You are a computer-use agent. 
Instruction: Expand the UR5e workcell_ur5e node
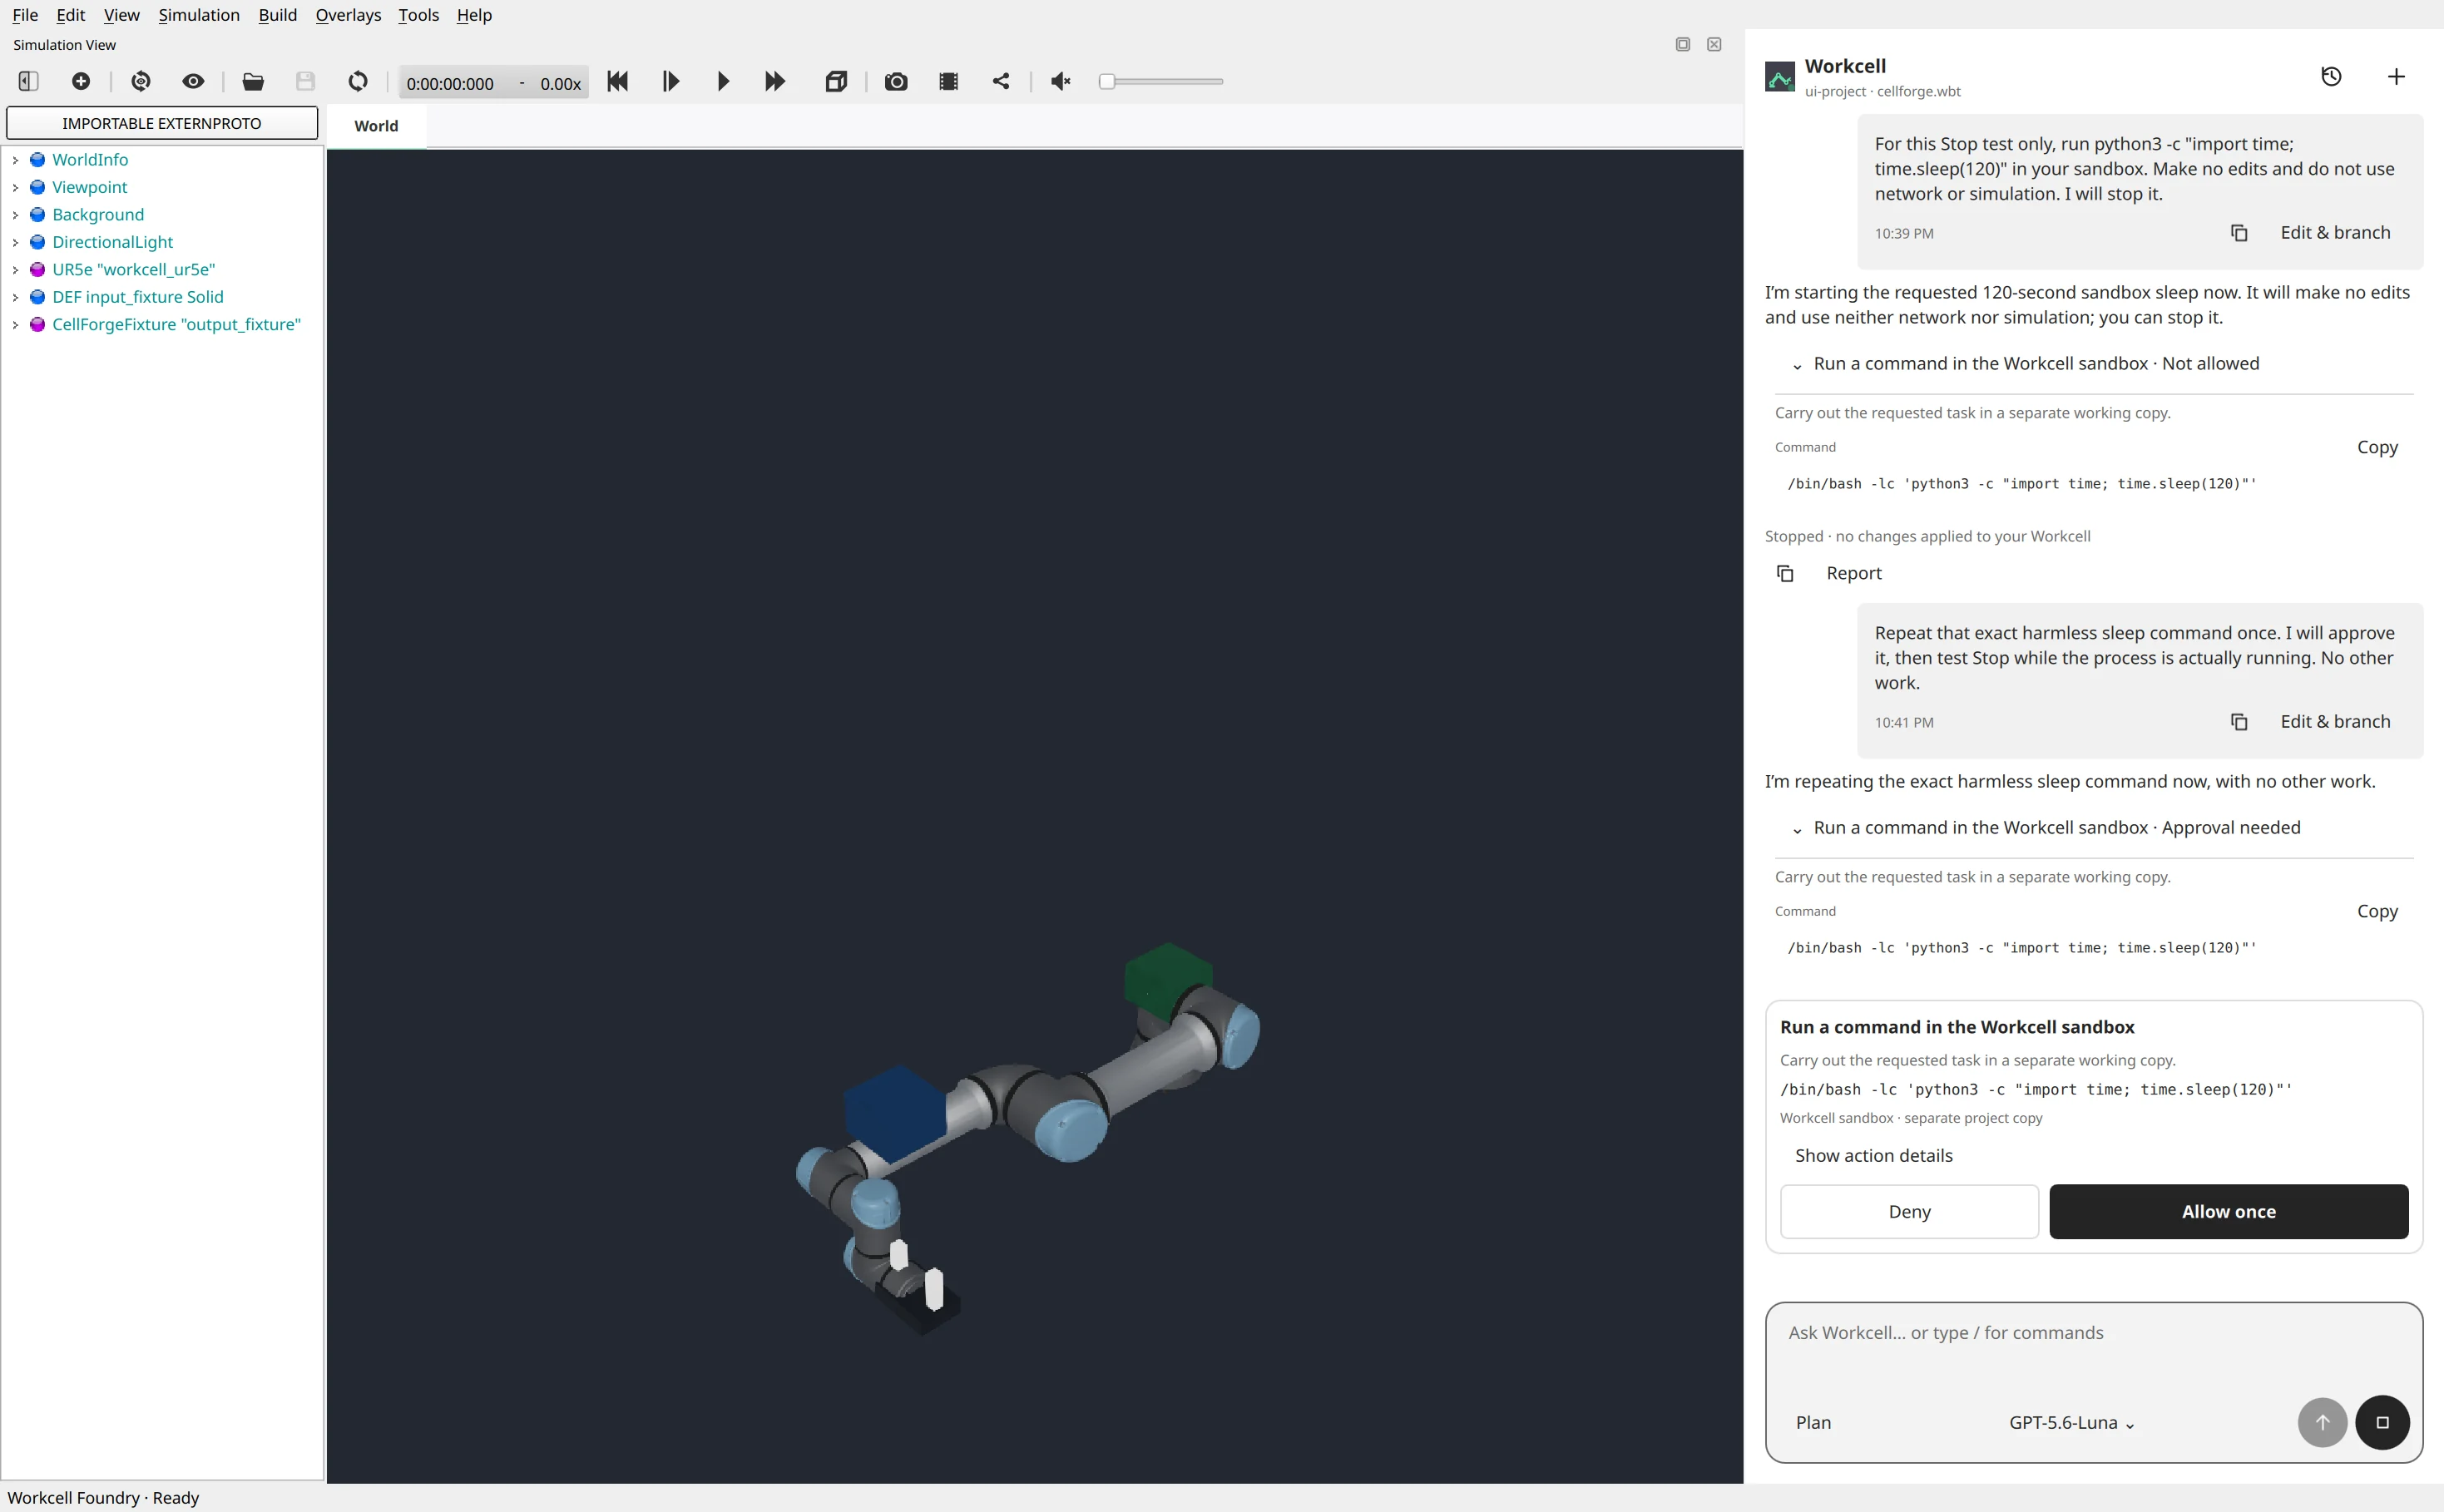[15, 270]
